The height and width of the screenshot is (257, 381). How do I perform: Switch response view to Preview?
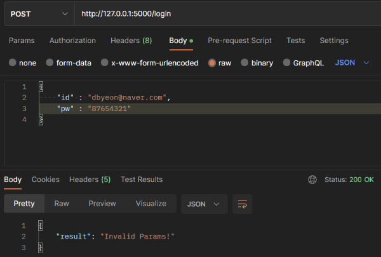102,204
